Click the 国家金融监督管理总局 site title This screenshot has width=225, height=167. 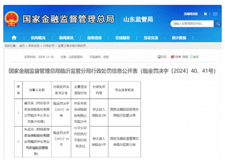point(69,19)
